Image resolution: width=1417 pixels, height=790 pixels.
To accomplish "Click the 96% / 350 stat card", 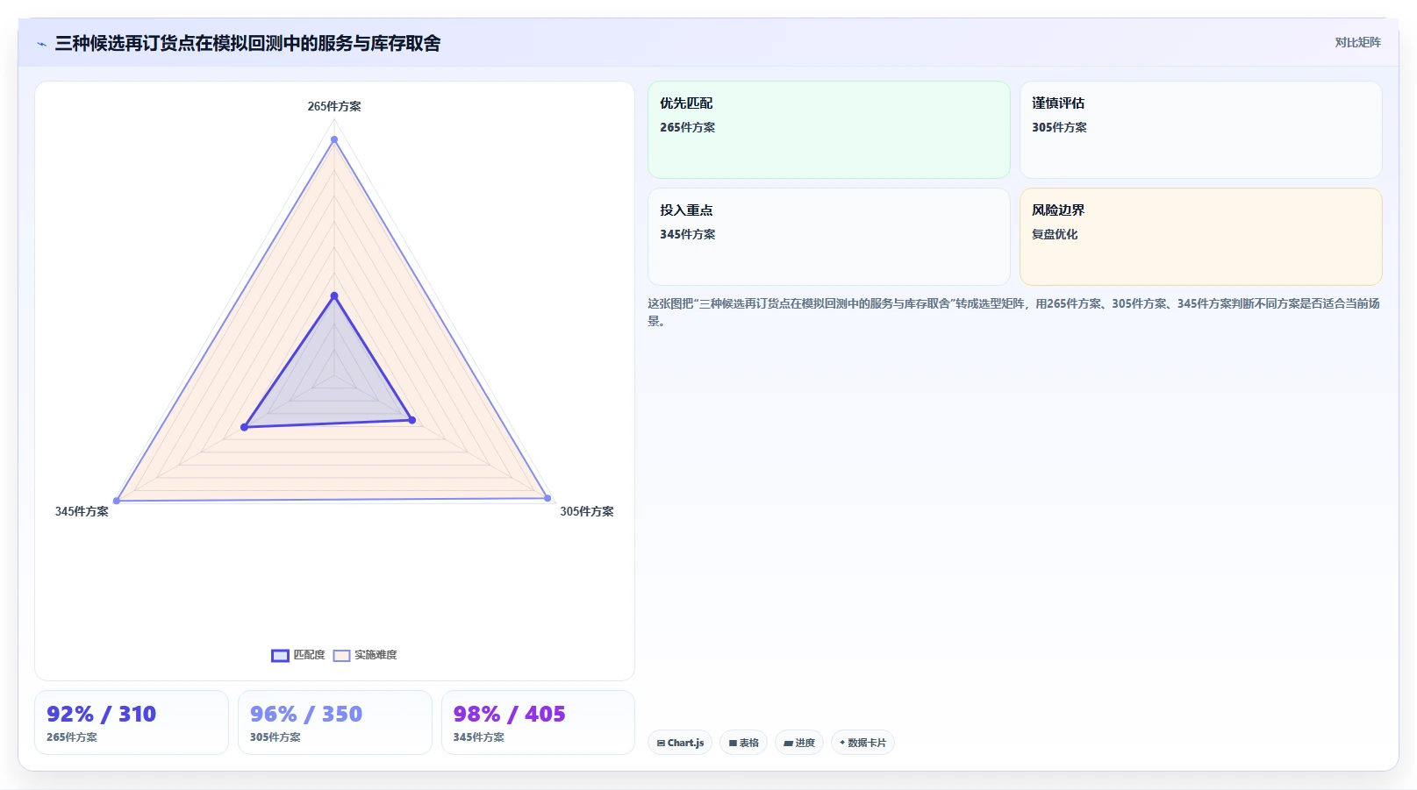I will 335,722.
